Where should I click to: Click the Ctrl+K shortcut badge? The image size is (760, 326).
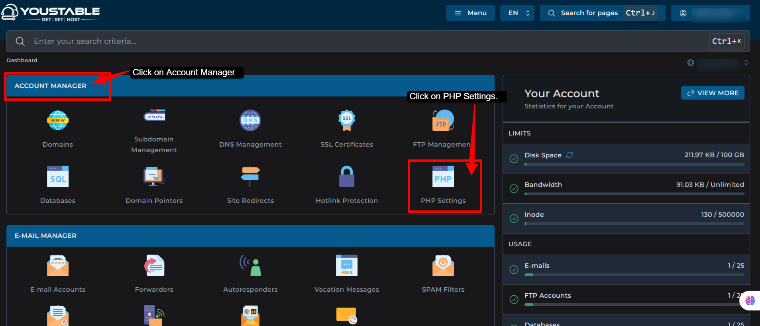pos(727,41)
